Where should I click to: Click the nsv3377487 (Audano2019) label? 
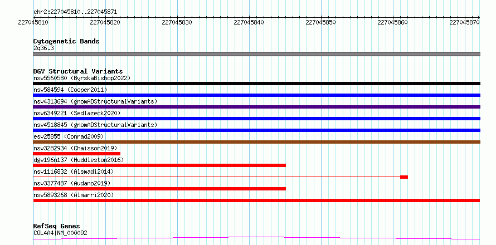coord(72,183)
